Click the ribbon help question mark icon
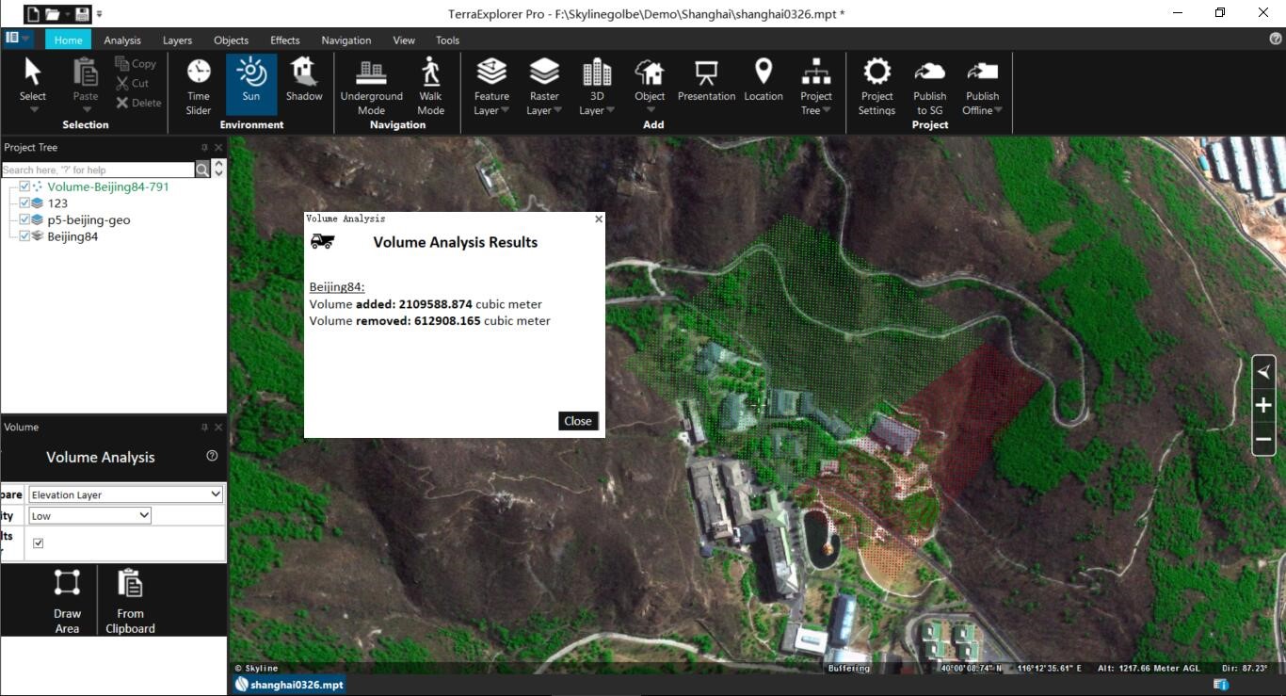The image size is (1286, 696). click(1276, 40)
